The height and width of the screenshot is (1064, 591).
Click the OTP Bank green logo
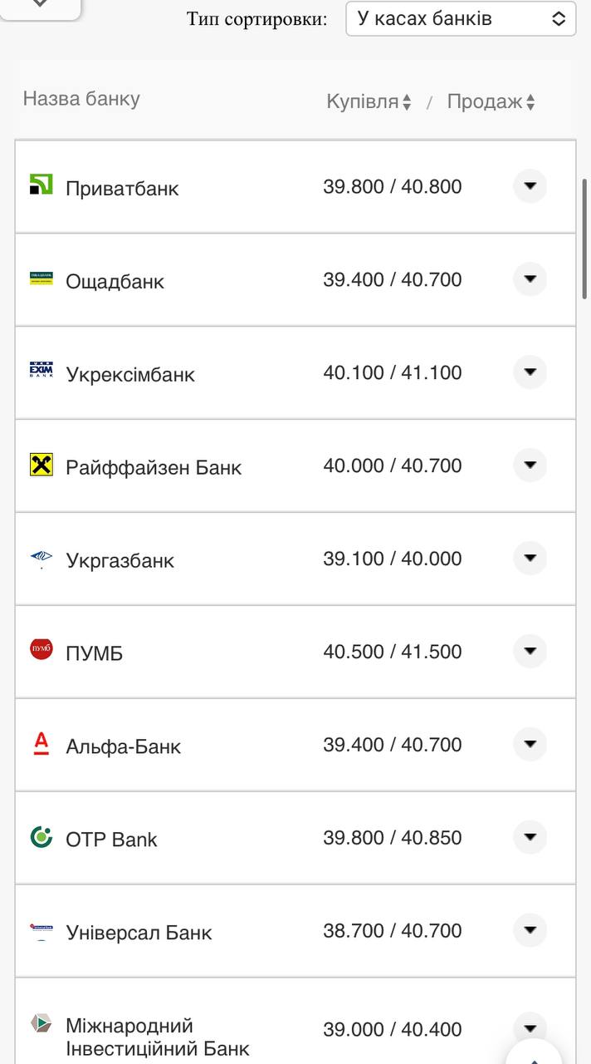pyautogui.click(x=41, y=836)
